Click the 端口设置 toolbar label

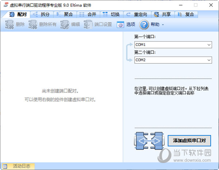pos(103,24)
